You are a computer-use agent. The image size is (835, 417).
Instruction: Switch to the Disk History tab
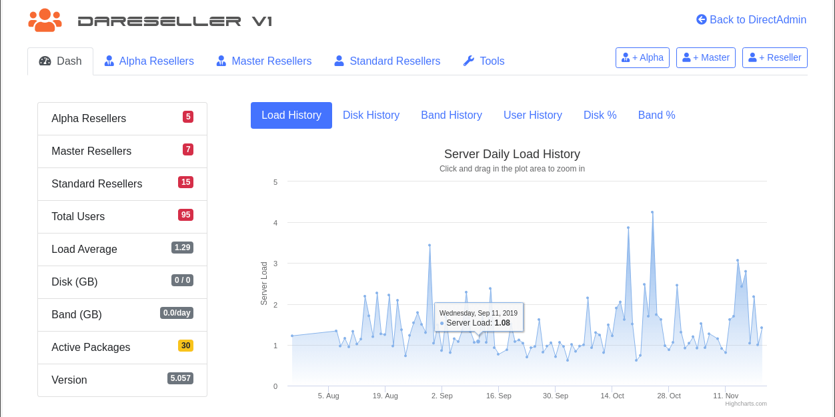tap(371, 115)
